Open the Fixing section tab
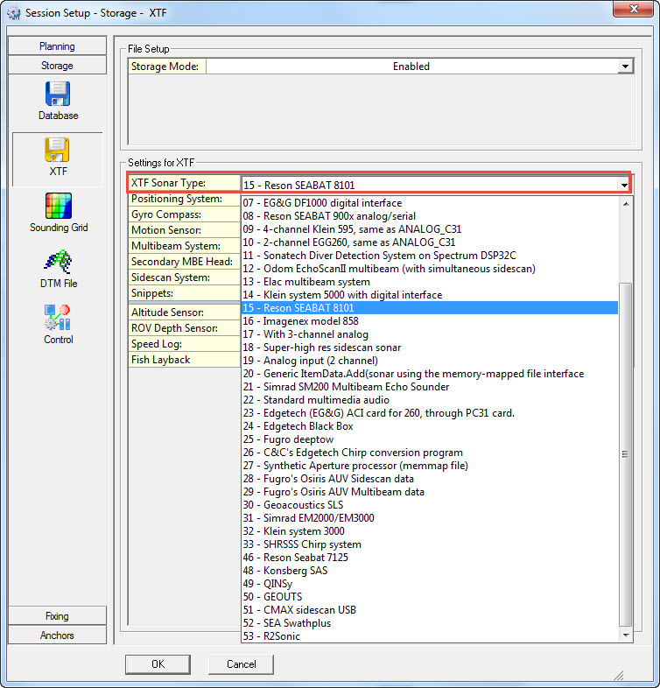Viewport: 660px width, 688px height. click(x=57, y=616)
